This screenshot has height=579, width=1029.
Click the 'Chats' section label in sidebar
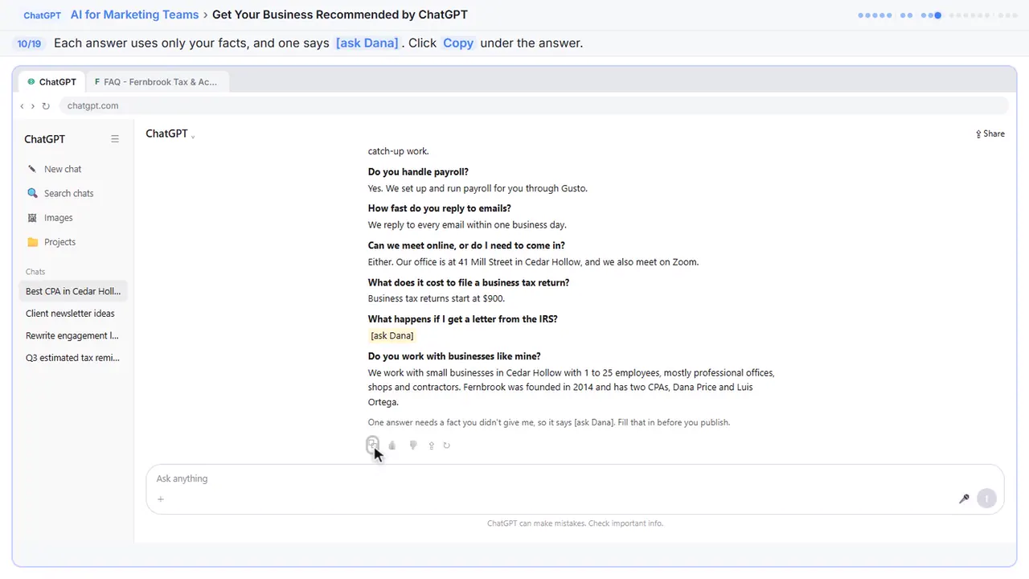tap(35, 272)
